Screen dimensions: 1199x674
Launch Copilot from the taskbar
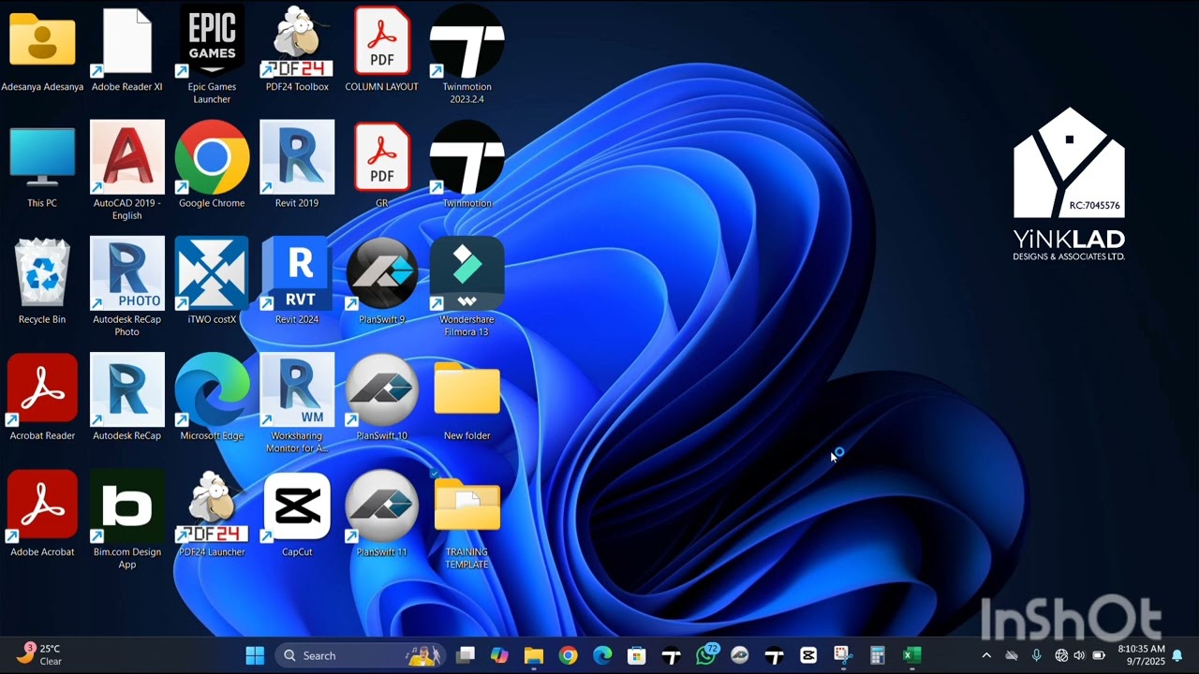(x=499, y=655)
